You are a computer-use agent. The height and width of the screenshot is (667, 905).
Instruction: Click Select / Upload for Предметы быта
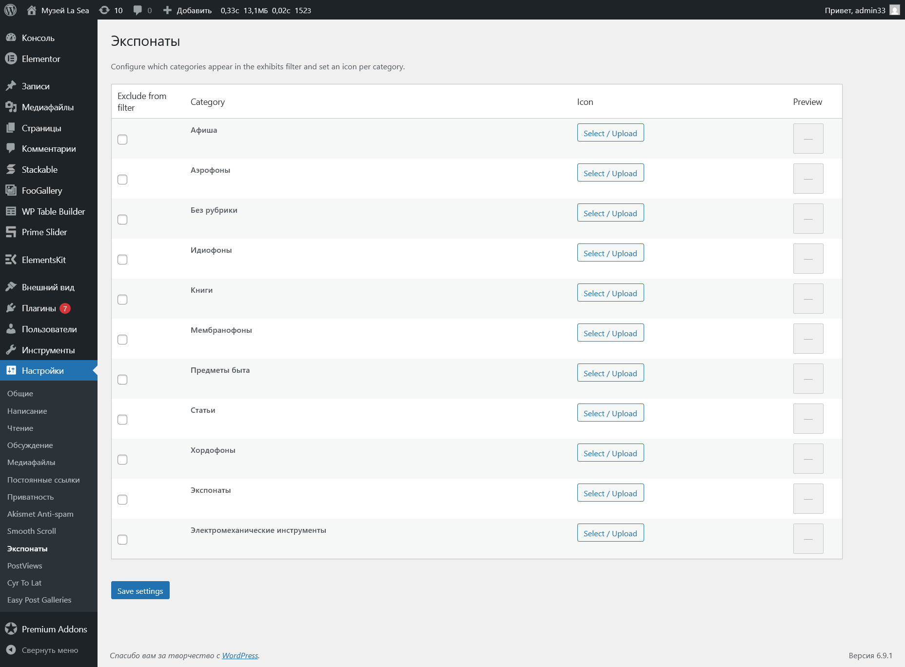pos(610,373)
